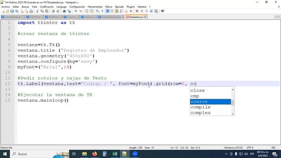Click the autocomplete list's scroll up arrow
The width and height of the screenshot is (281, 158).
[x=233, y=90]
